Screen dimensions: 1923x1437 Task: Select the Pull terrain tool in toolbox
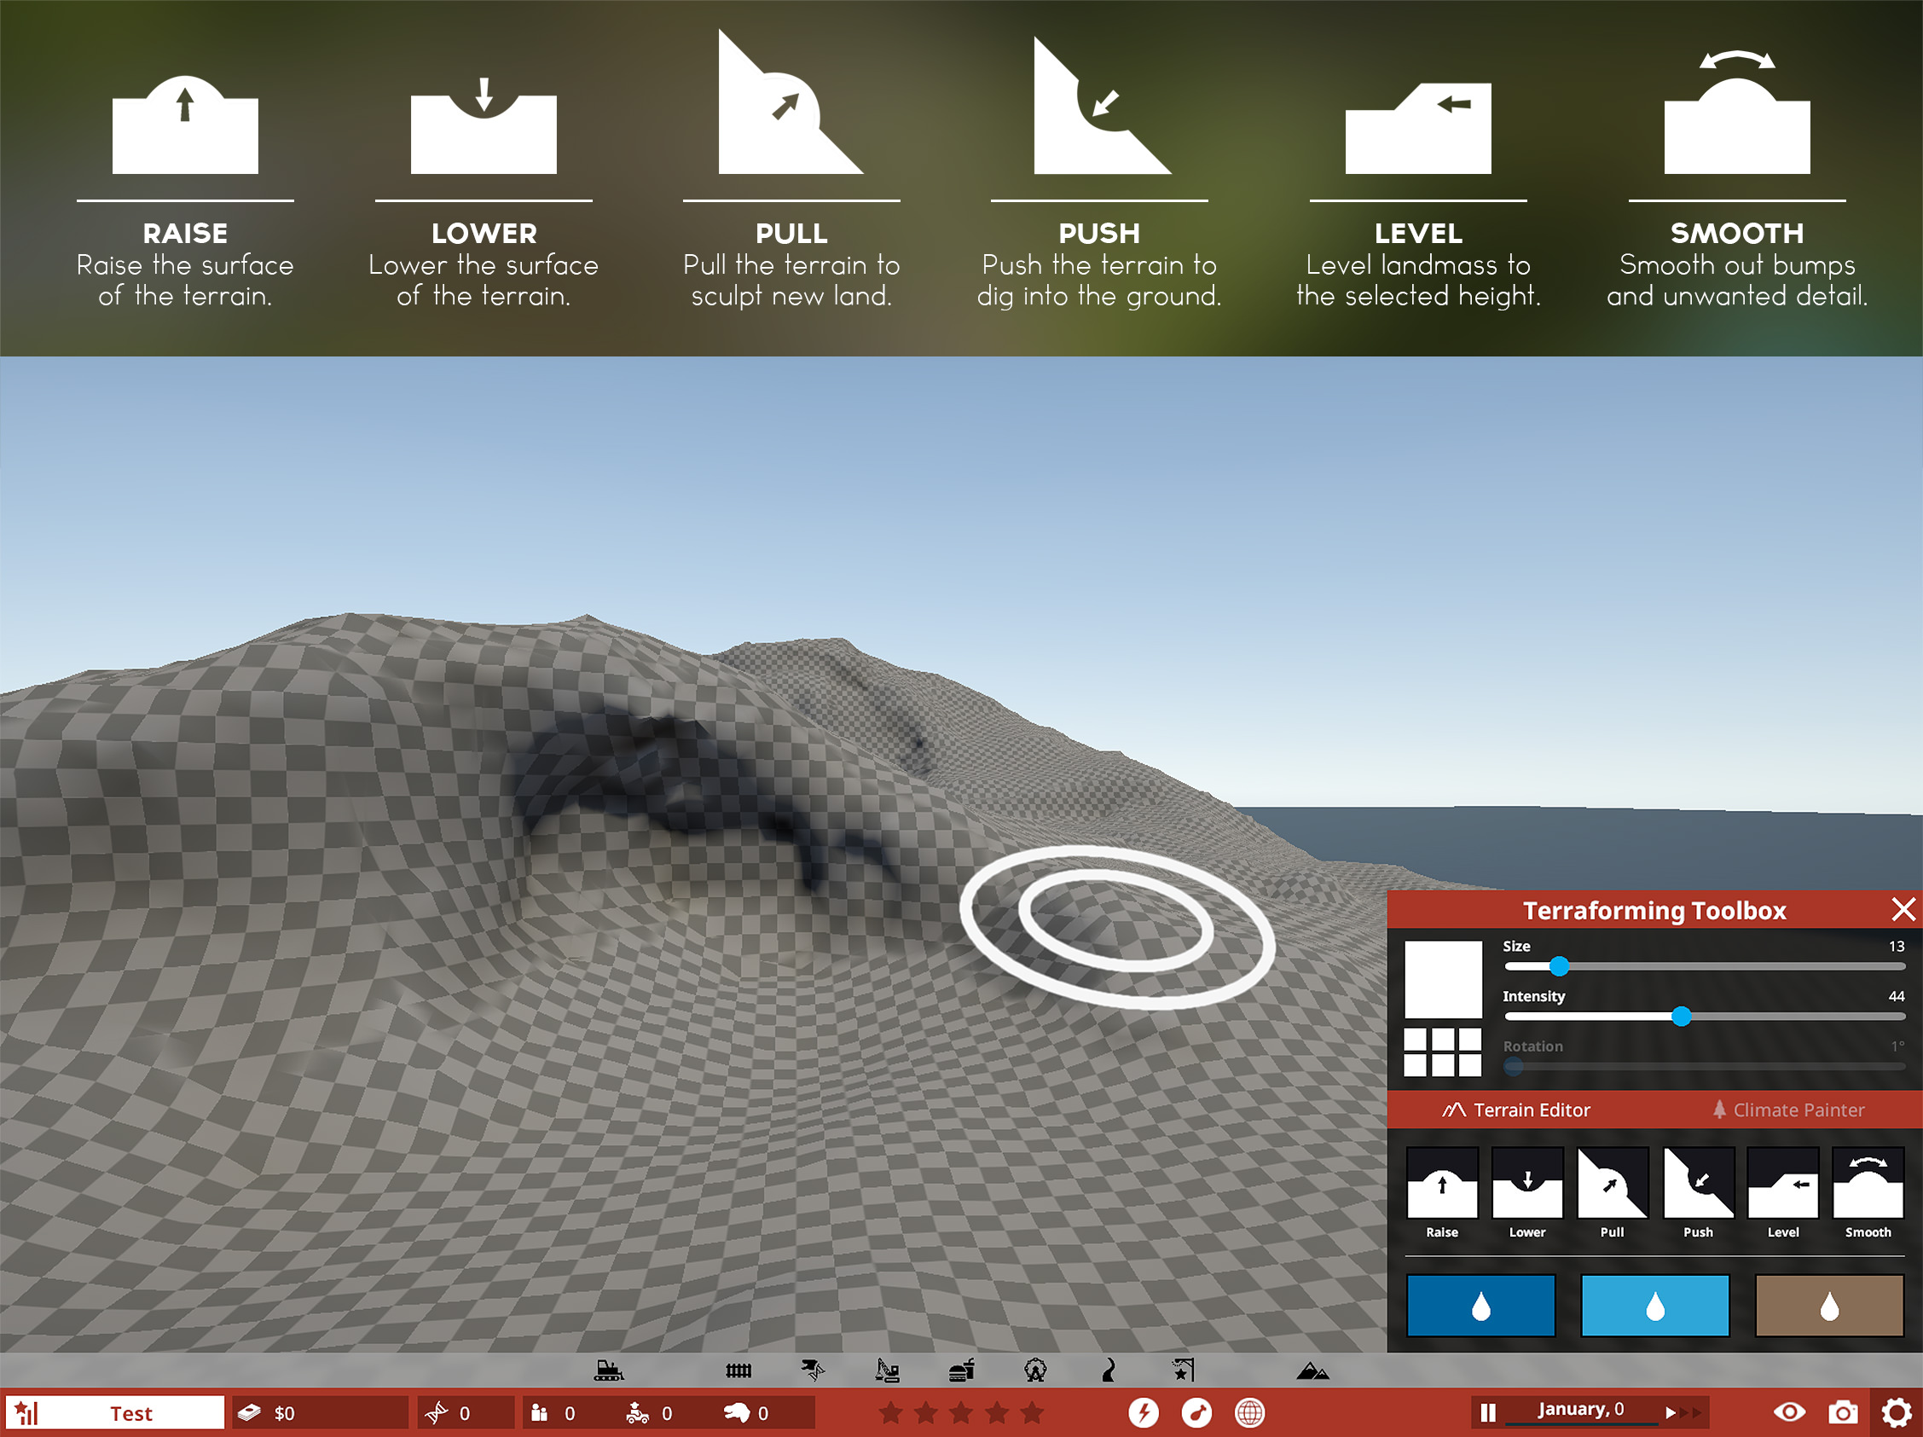coord(1612,1183)
